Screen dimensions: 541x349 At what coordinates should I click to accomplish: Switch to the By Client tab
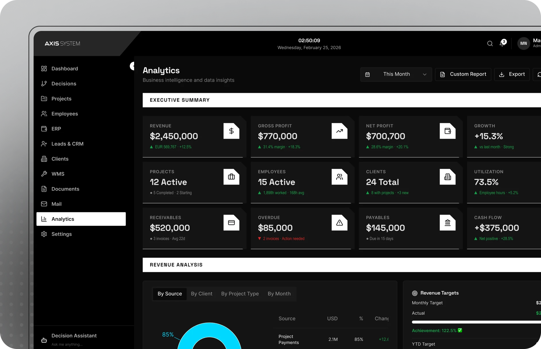click(202, 294)
